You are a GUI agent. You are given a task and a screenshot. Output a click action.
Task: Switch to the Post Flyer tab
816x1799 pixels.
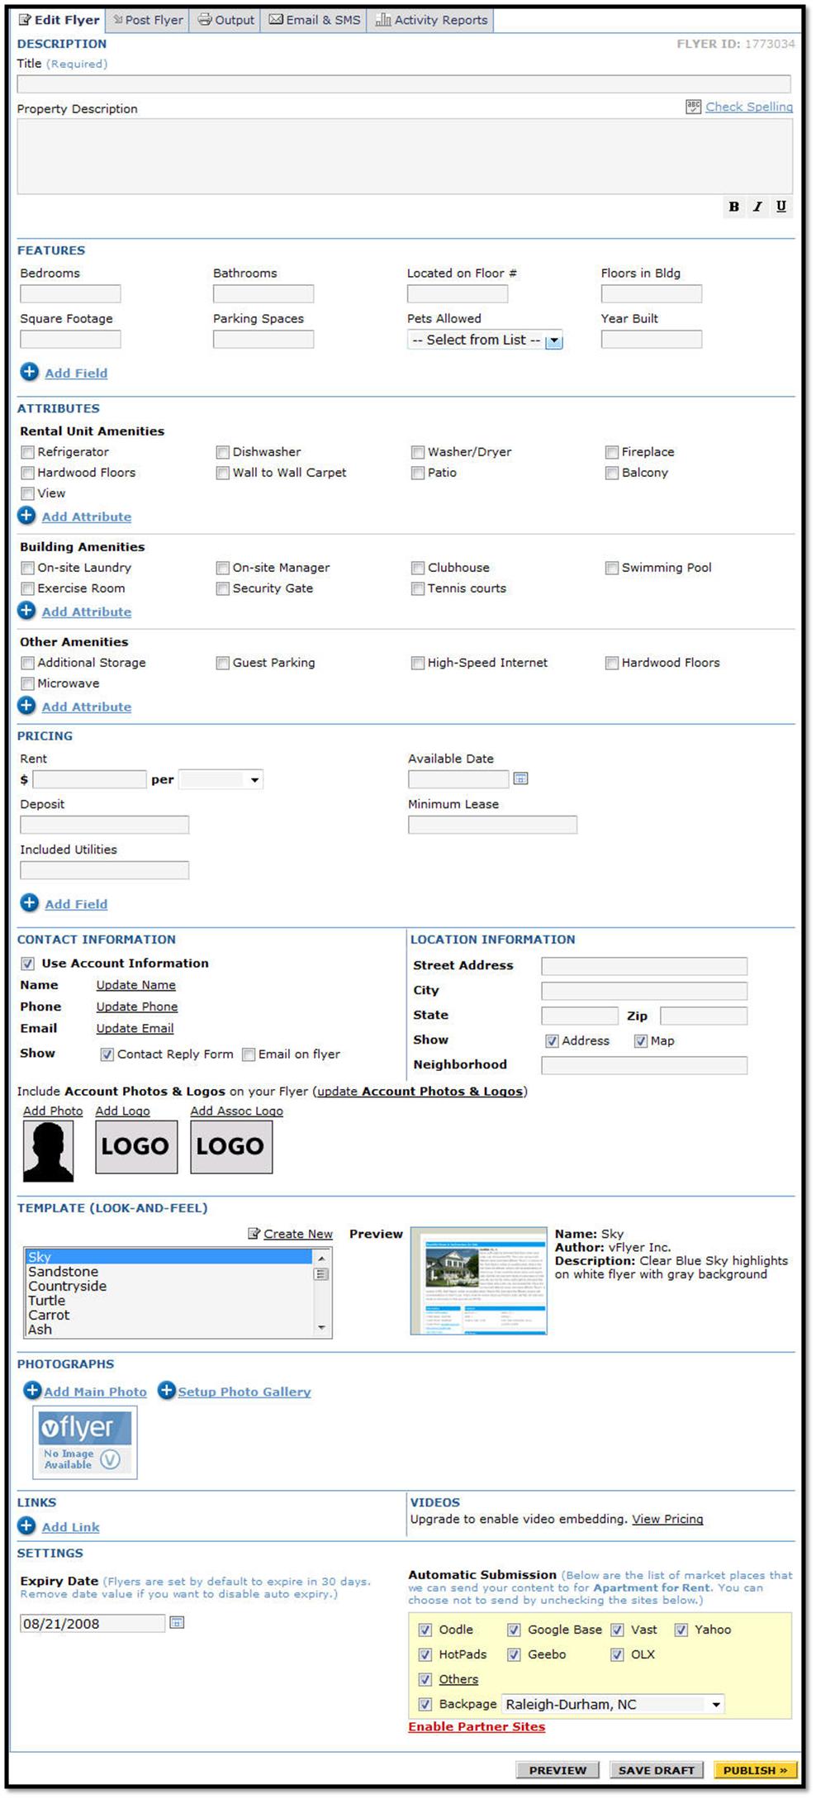(148, 20)
